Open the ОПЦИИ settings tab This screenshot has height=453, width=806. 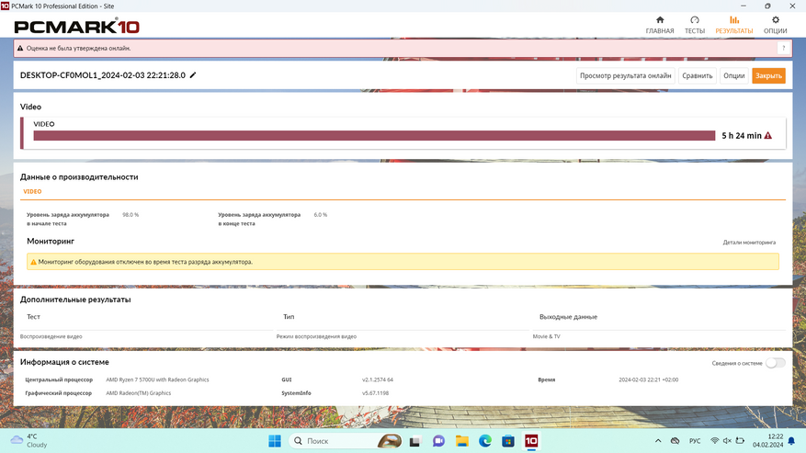775,25
